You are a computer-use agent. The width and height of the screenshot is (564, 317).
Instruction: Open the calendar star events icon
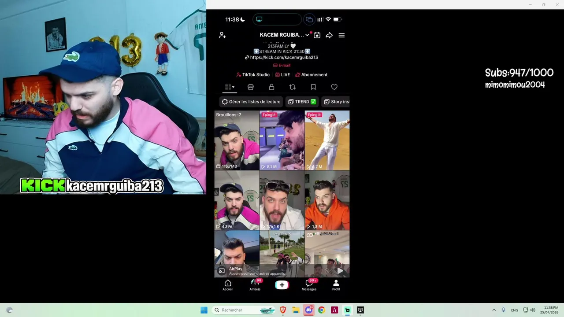click(317, 35)
